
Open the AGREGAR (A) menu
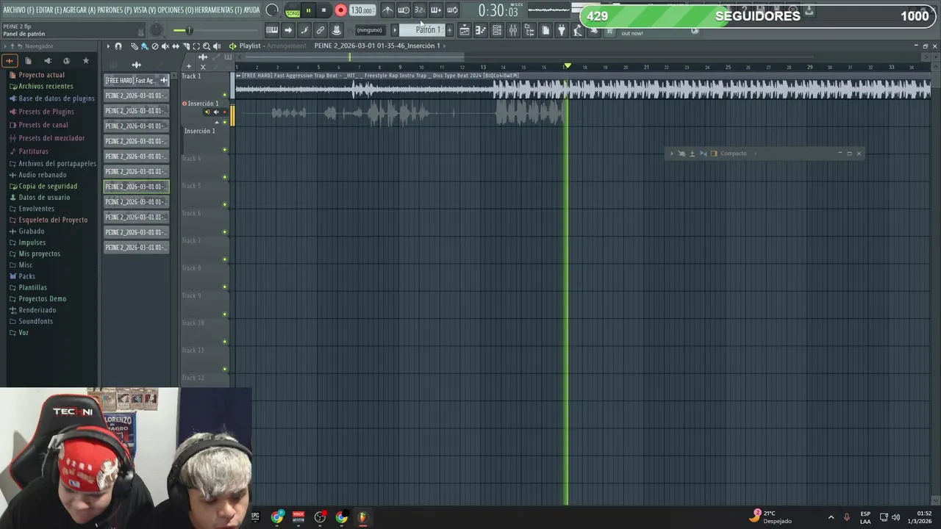pyautogui.click(x=79, y=10)
